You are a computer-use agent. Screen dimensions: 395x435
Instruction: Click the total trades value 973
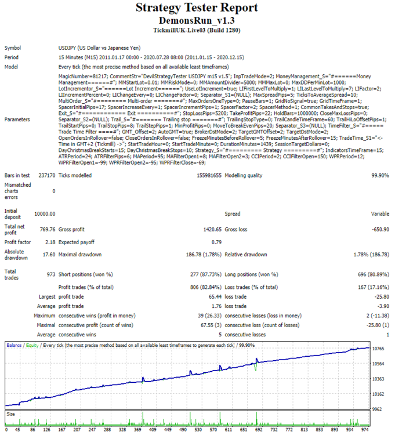[51, 274]
